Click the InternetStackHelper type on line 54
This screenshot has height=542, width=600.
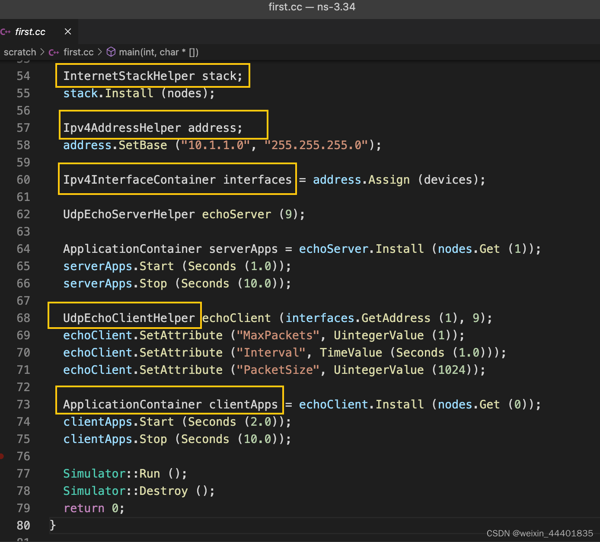click(x=129, y=76)
